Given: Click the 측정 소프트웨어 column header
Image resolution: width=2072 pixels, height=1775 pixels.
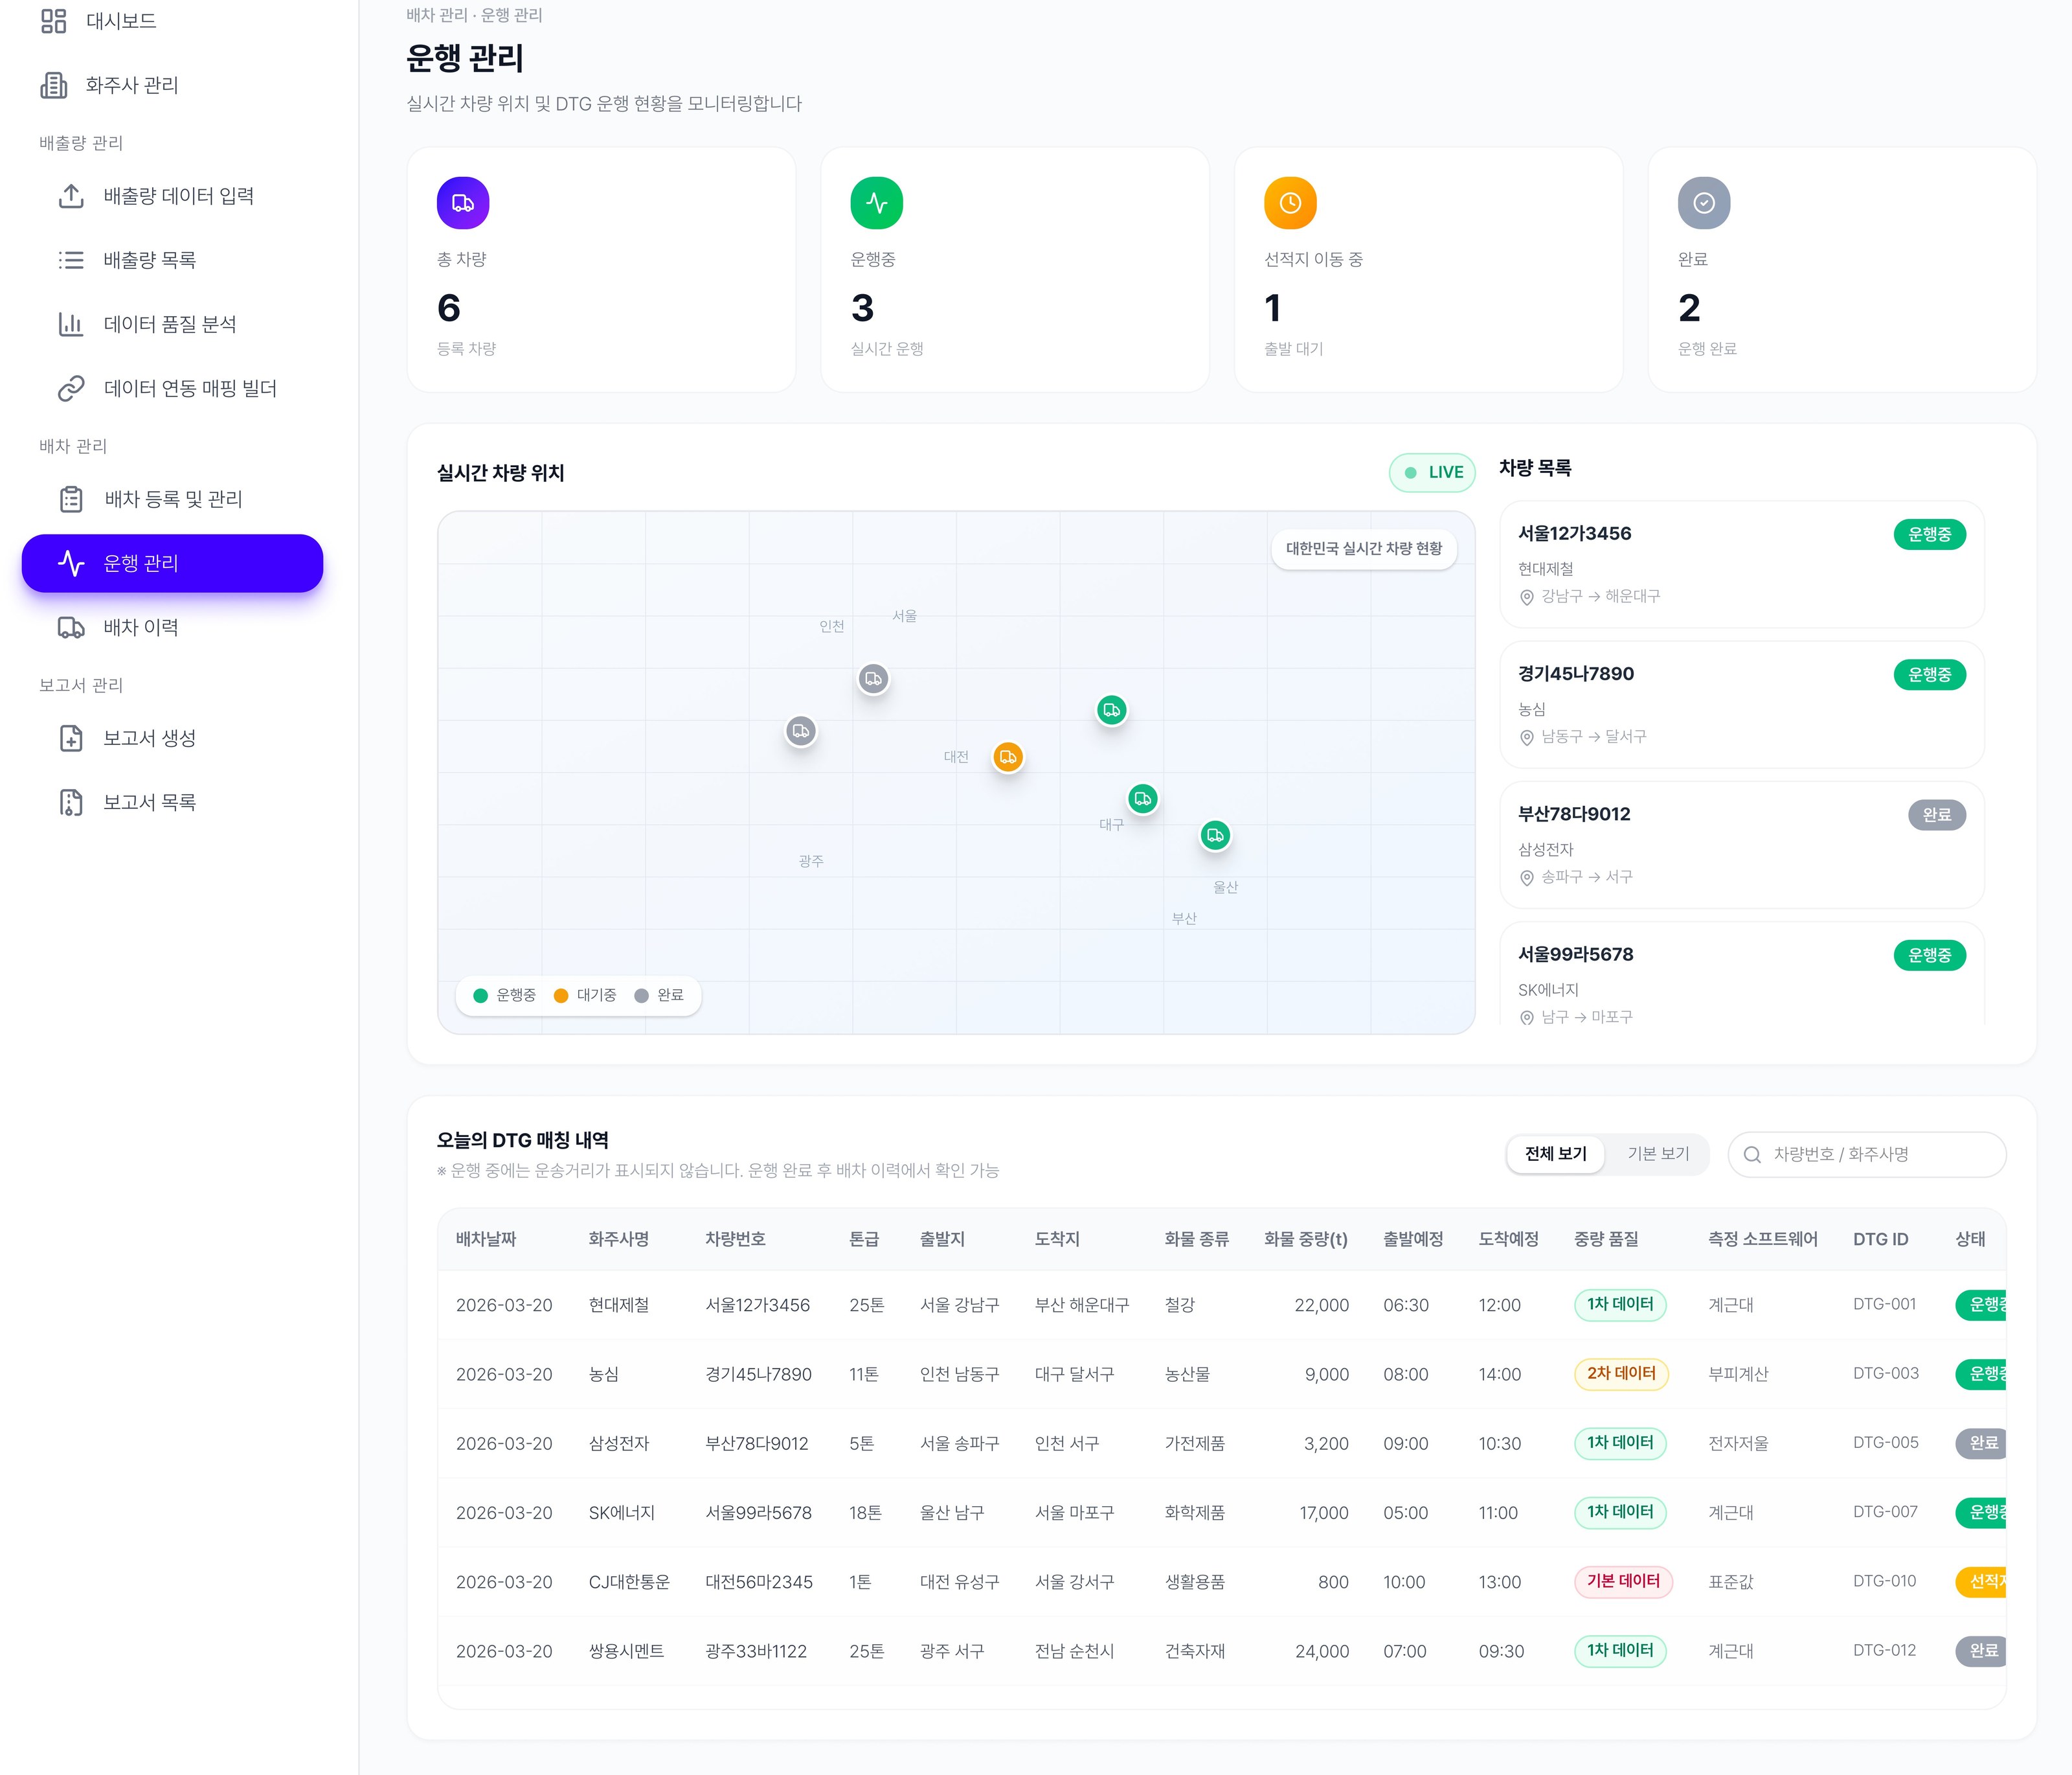Looking at the screenshot, I should (x=1762, y=1239).
